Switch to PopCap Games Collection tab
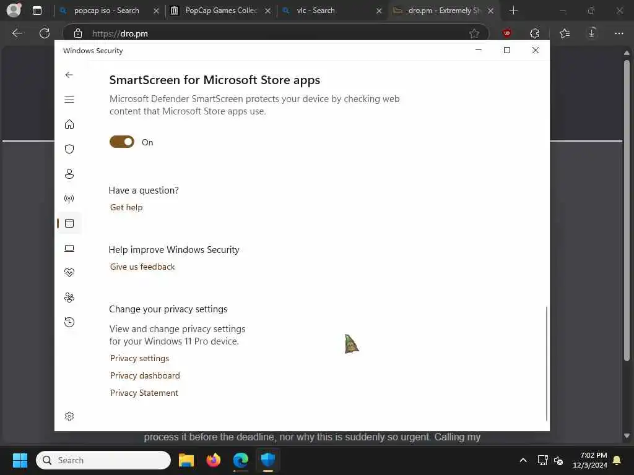 [x=221, y=11]
